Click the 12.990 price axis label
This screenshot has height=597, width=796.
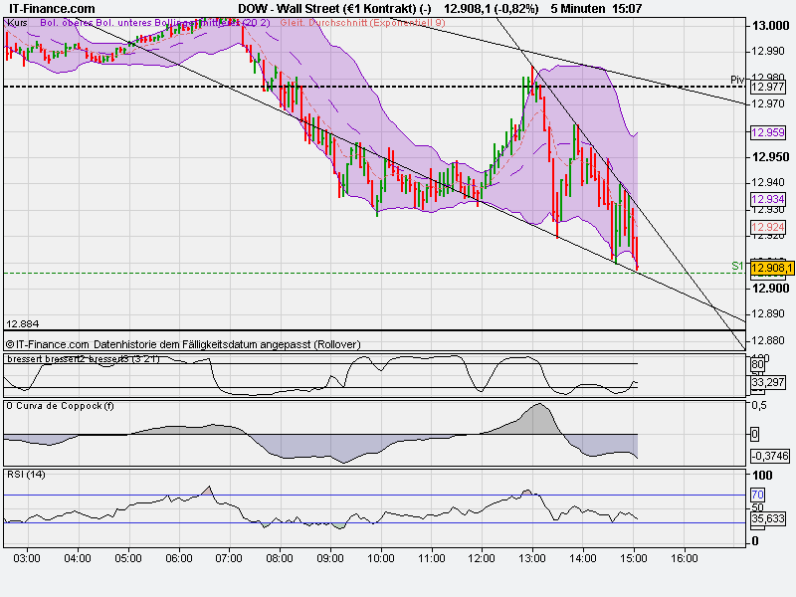coord(768,51)
